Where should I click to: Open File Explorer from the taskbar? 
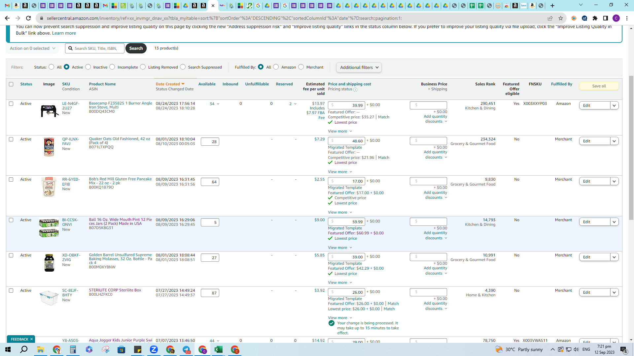pos(40,349)
